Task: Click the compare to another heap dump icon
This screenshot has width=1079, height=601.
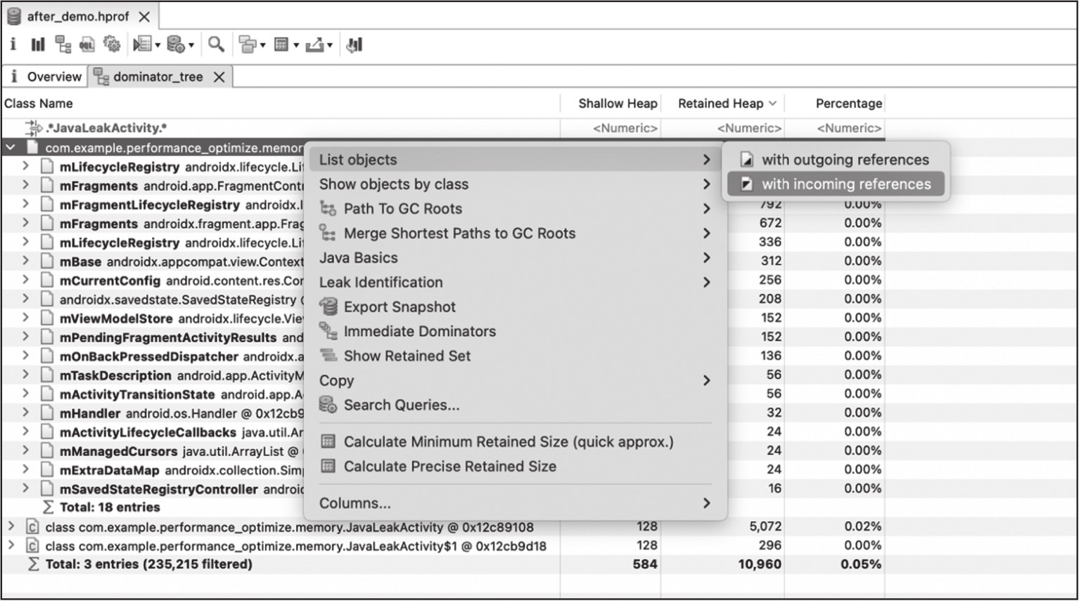Action: tap(355, 45)
